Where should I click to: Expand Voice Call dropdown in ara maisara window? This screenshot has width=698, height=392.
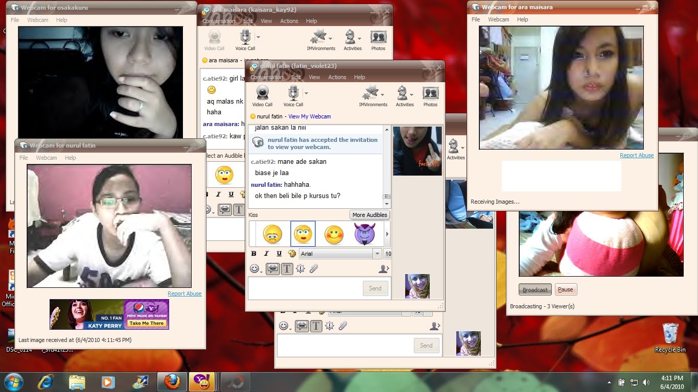(x=259, y=37)
